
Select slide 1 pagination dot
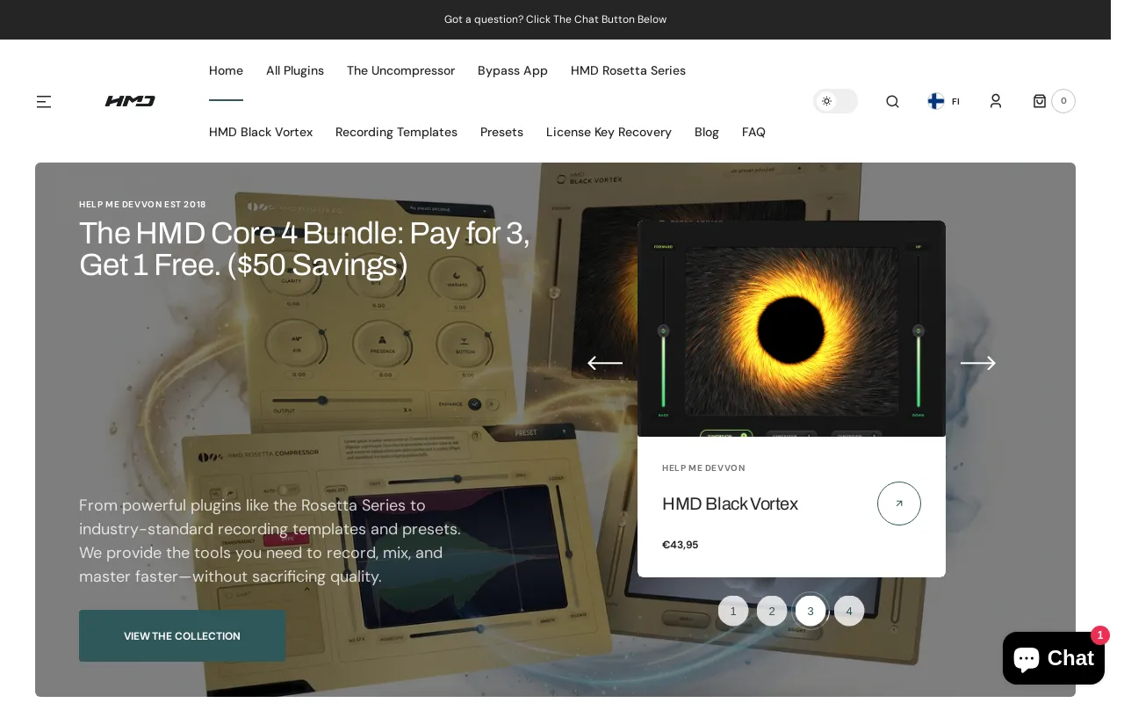[733, 612]
